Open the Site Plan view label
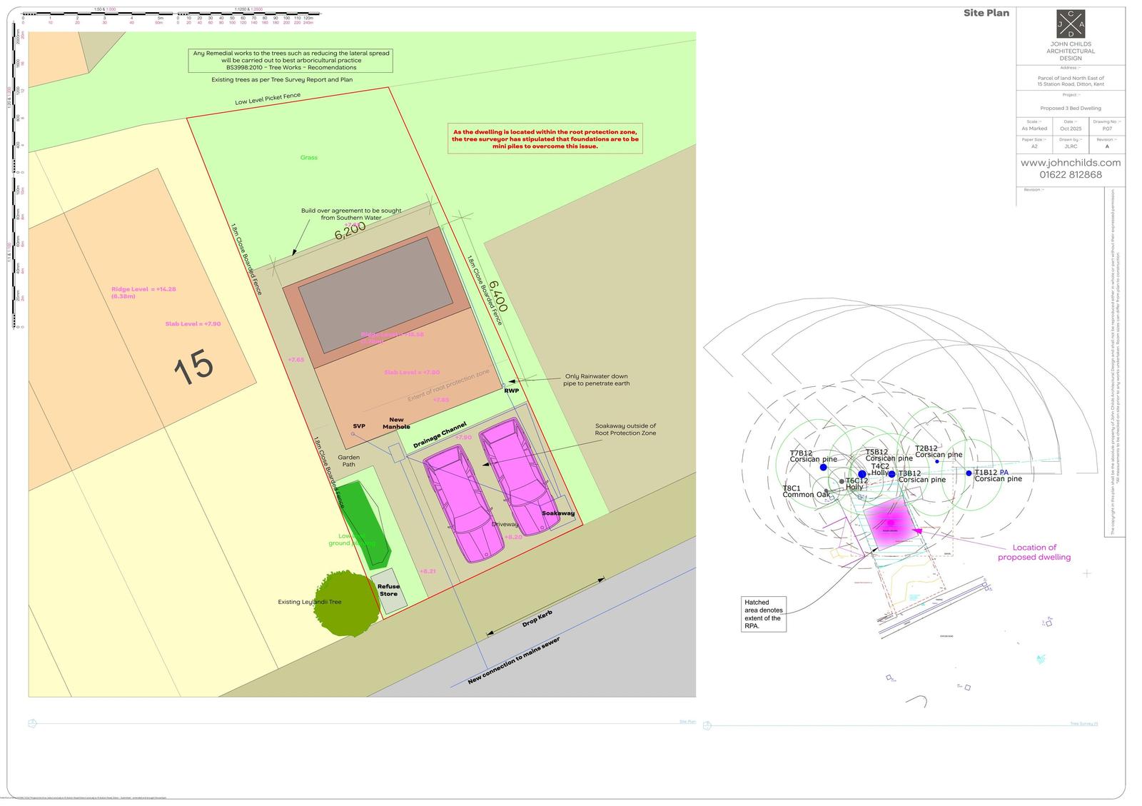This screenshot has height=806, width=1142. [687, 722]
